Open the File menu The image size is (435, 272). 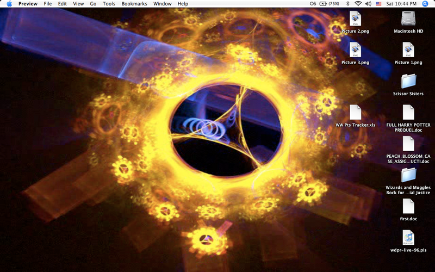pos(48,4)
